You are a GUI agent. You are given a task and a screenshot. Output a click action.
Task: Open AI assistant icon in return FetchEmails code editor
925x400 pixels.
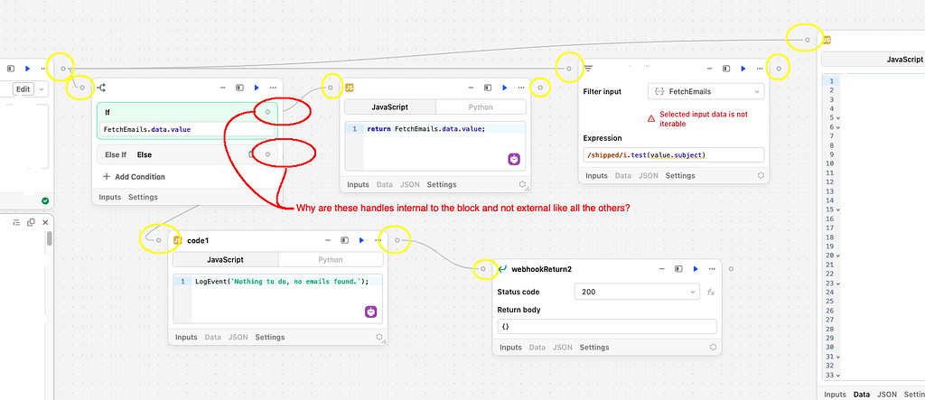point(514,159)
